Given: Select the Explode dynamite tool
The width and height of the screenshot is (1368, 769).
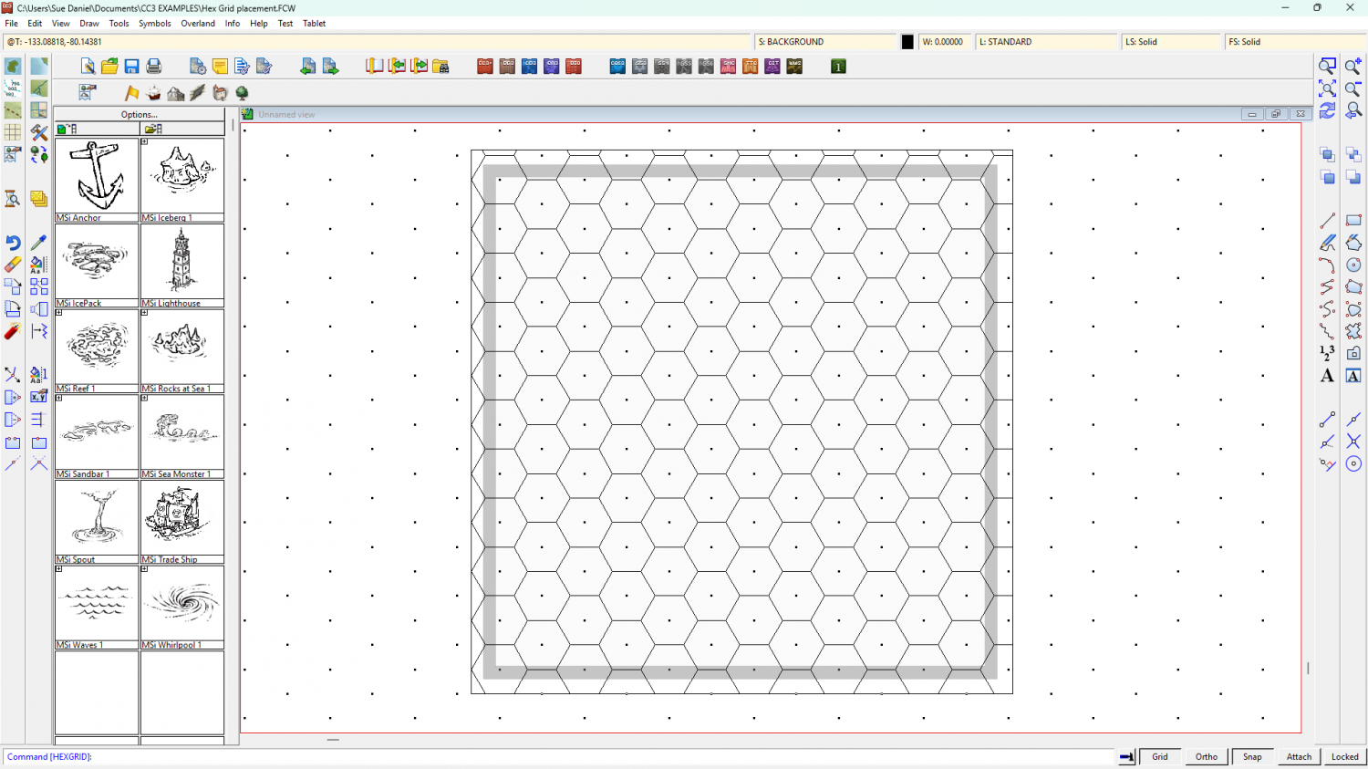Looking at the screenshot, I should point(13,331).
